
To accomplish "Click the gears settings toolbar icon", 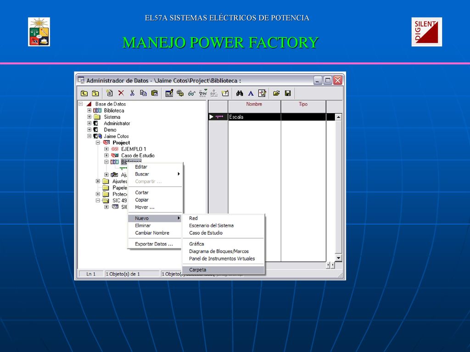I will (180, 93).
